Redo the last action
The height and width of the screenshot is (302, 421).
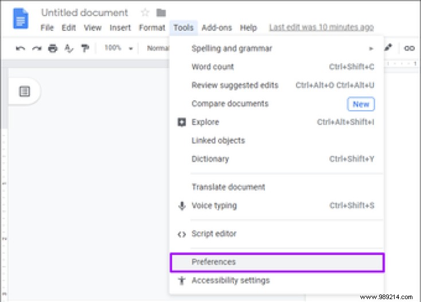point(37,48)
